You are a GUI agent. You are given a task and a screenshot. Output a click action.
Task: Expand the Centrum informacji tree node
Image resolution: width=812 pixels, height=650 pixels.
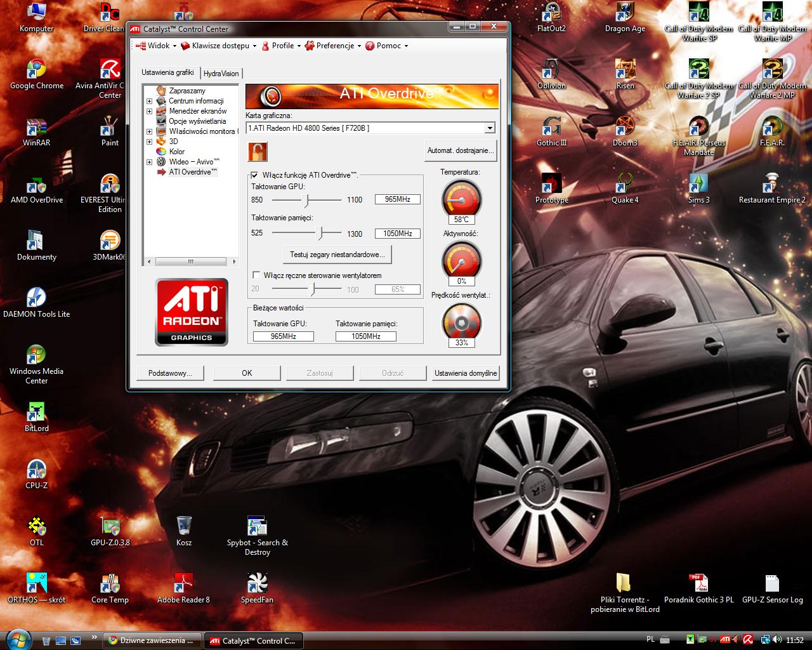150,101
